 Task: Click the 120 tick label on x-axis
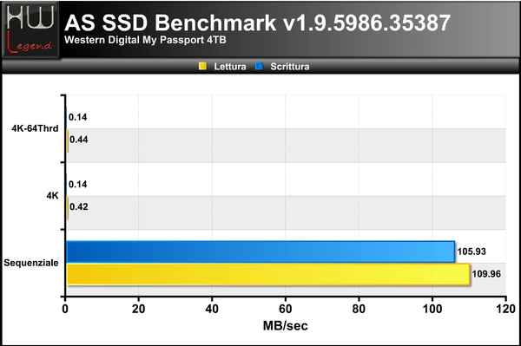[x=505, y=309]
